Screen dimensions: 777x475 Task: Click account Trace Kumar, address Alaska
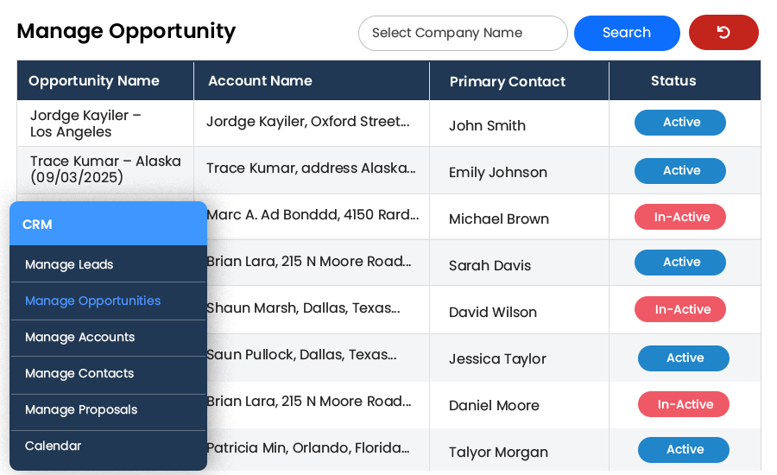(x=311, y=168)
